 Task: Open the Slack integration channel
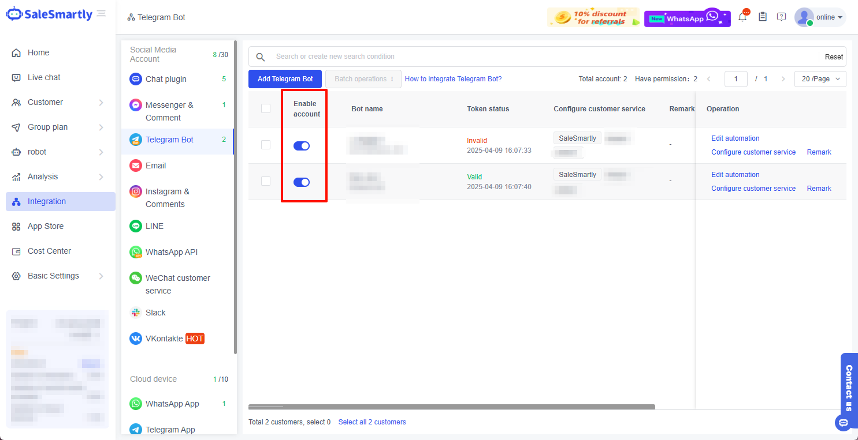point(154,313)
